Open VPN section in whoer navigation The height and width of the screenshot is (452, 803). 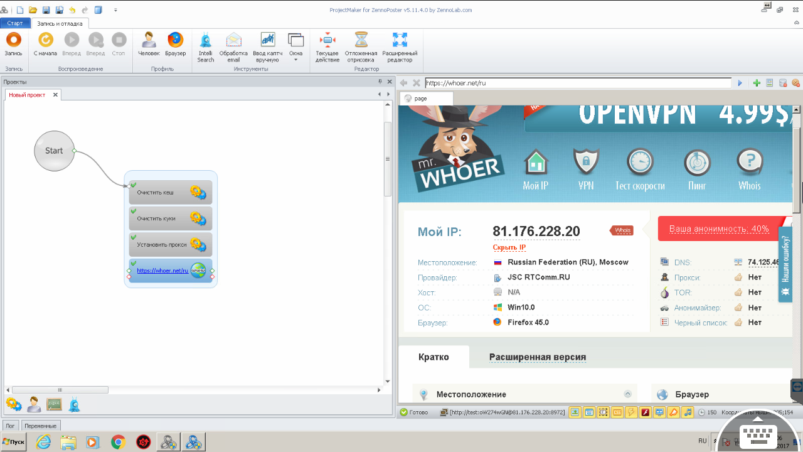[586, 169]
